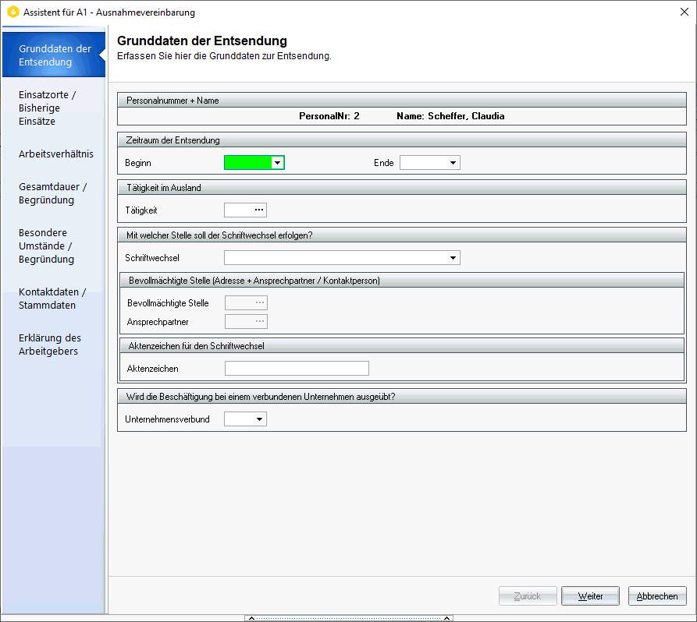Open the Unternehmensverbund dropdown
The height and width of the screenshot is (622, 697).
(x=259, y=419)
